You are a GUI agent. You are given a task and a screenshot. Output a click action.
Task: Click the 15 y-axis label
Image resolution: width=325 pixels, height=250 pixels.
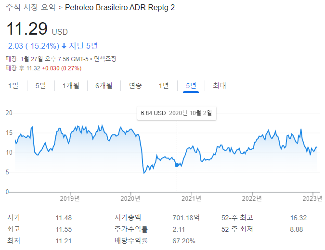pyautogui.click(x=9, y=132)
